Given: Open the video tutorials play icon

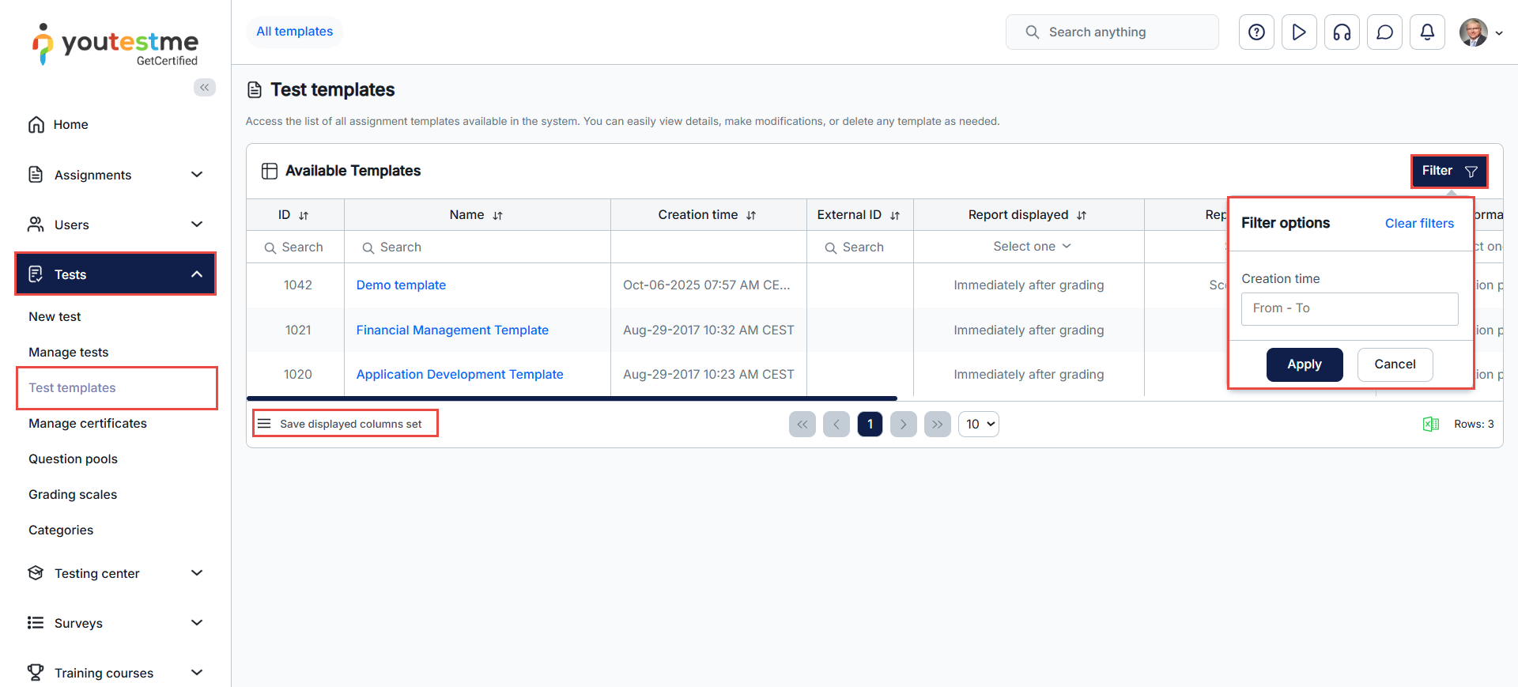Looking at the screenshot, I should click(1299, 32).
